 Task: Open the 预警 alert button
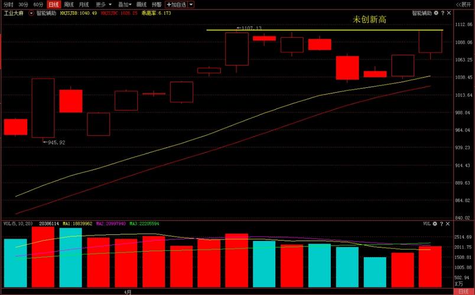(x=157, y=4)
